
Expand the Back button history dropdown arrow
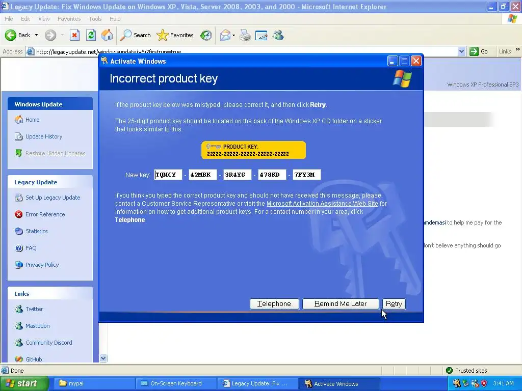36,35
